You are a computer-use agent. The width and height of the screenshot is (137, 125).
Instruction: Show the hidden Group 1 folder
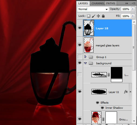[x=80, y=57]
